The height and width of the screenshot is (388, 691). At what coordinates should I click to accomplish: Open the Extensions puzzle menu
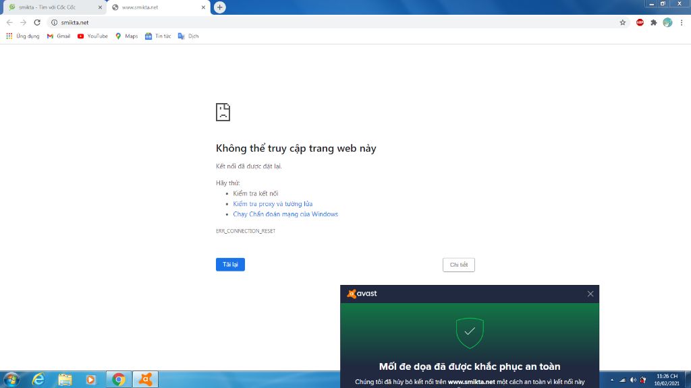653,22
